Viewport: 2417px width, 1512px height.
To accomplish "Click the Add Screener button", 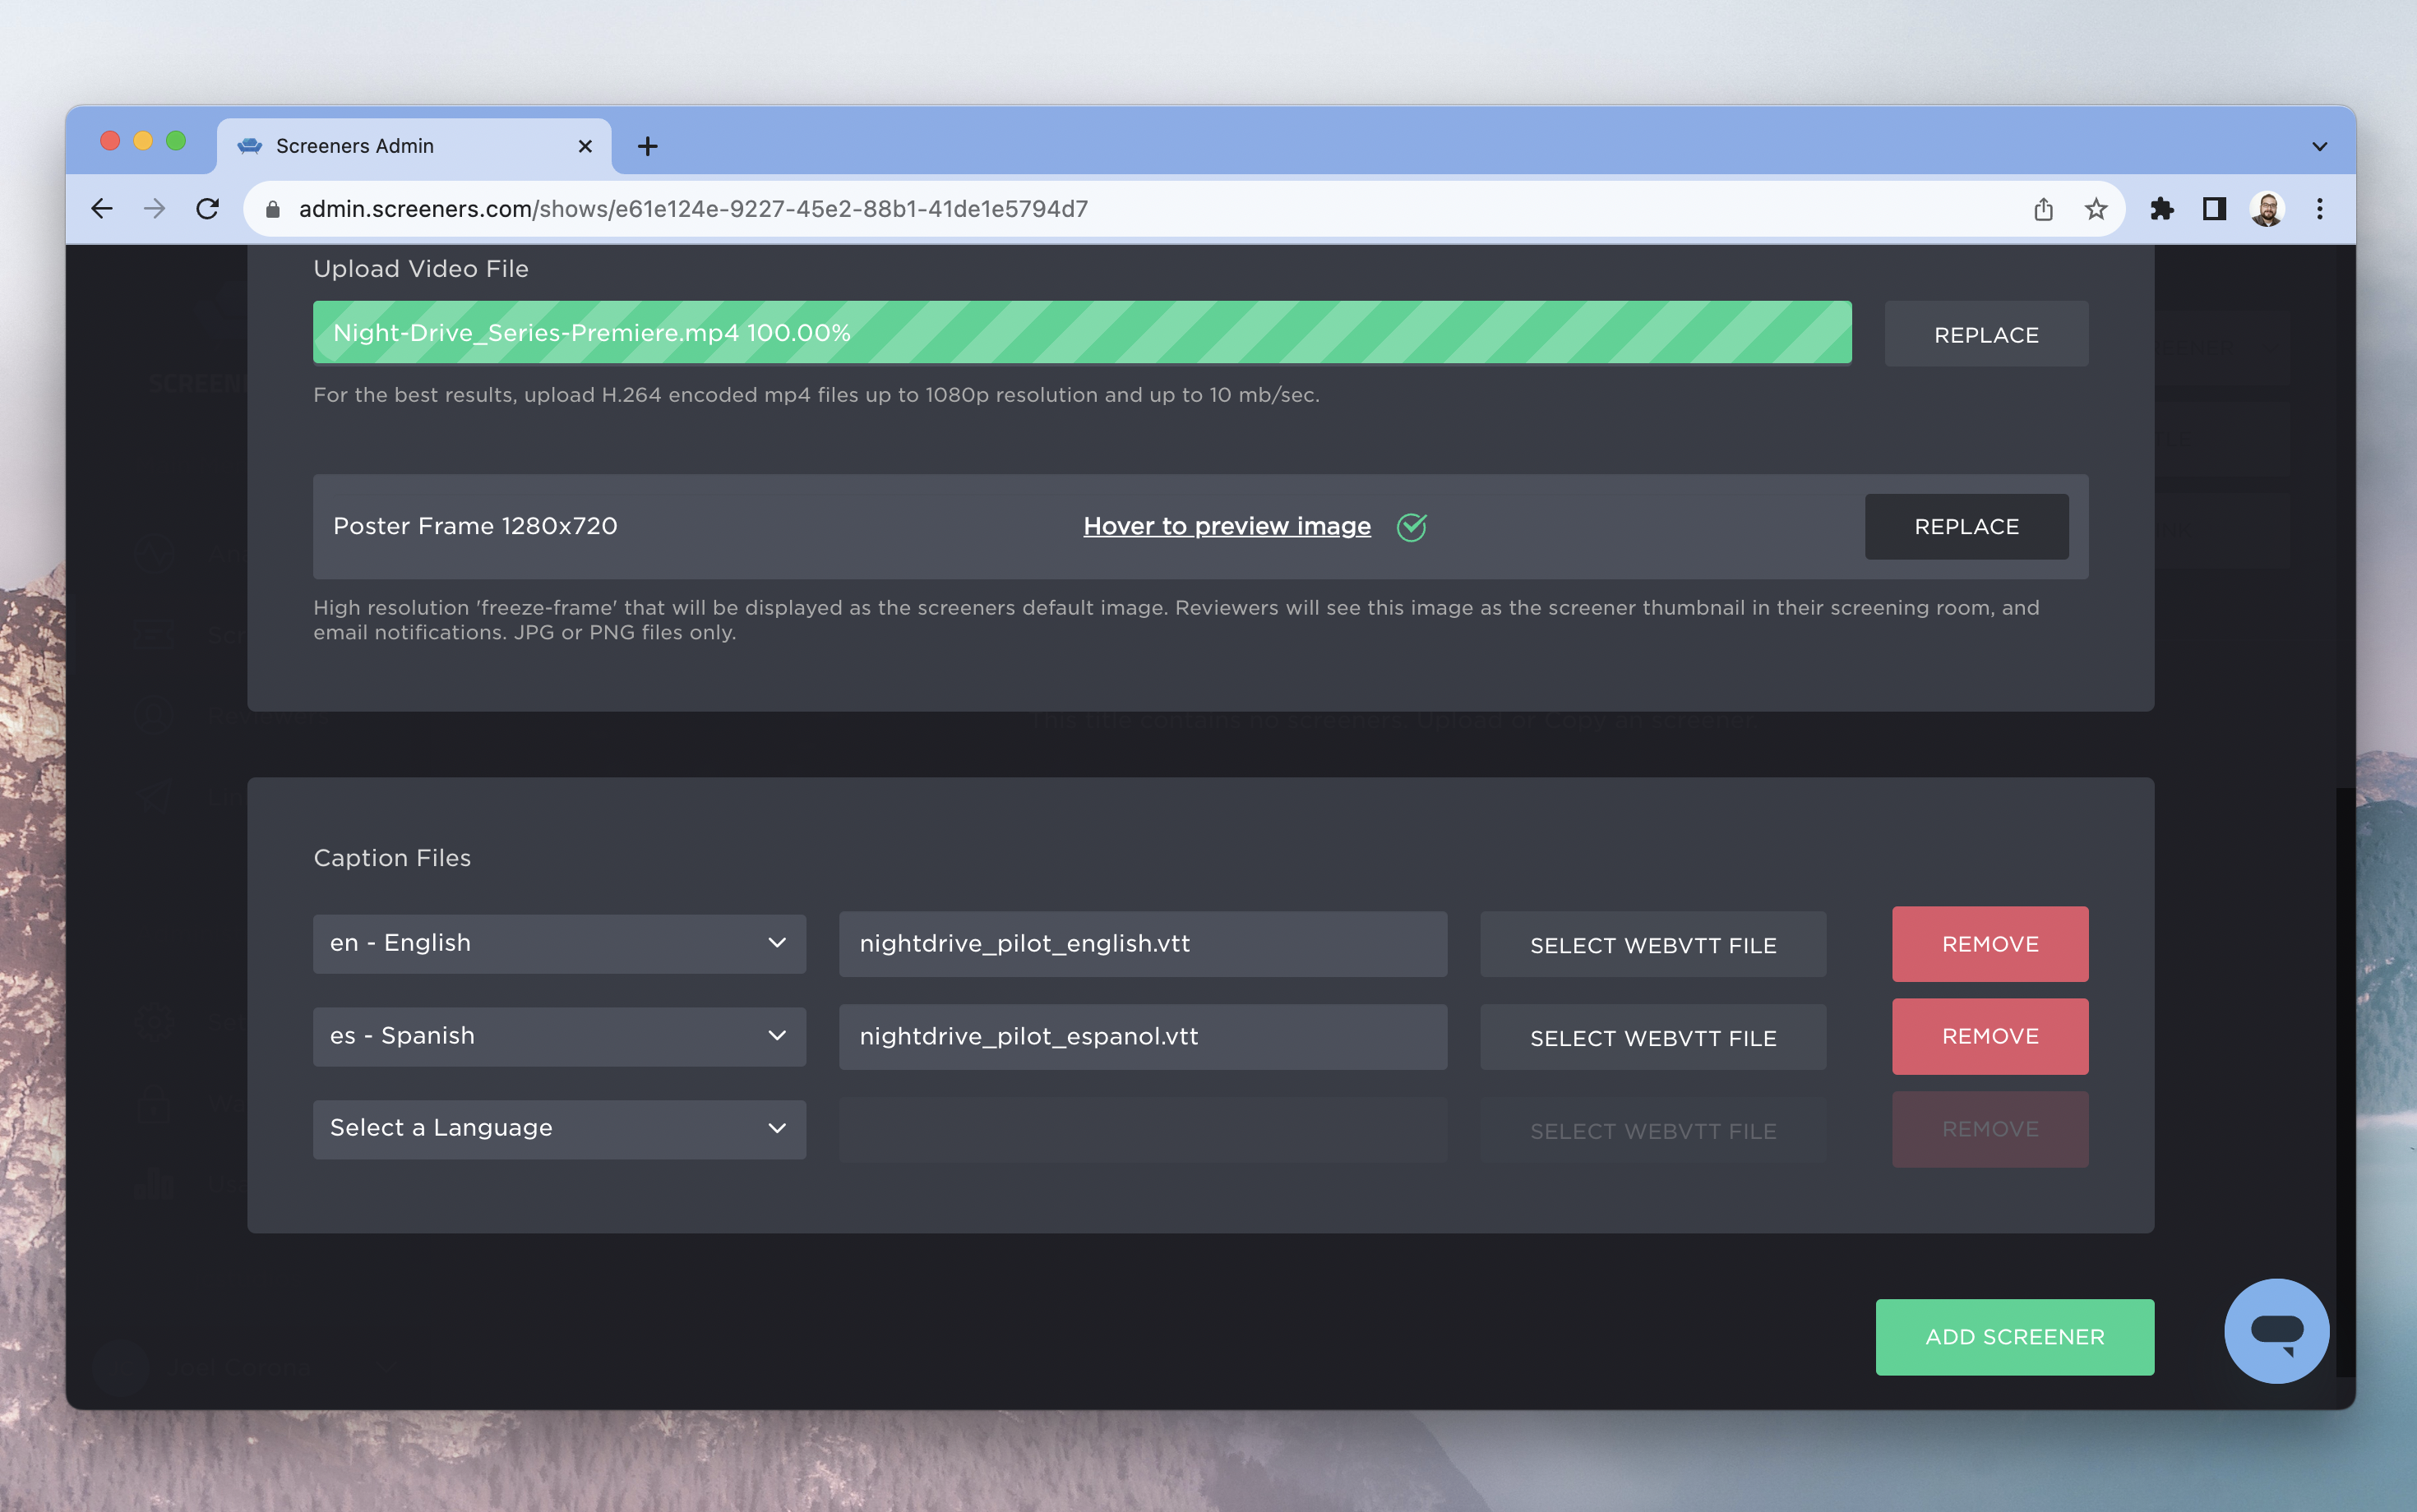I will [2014, 1336].
